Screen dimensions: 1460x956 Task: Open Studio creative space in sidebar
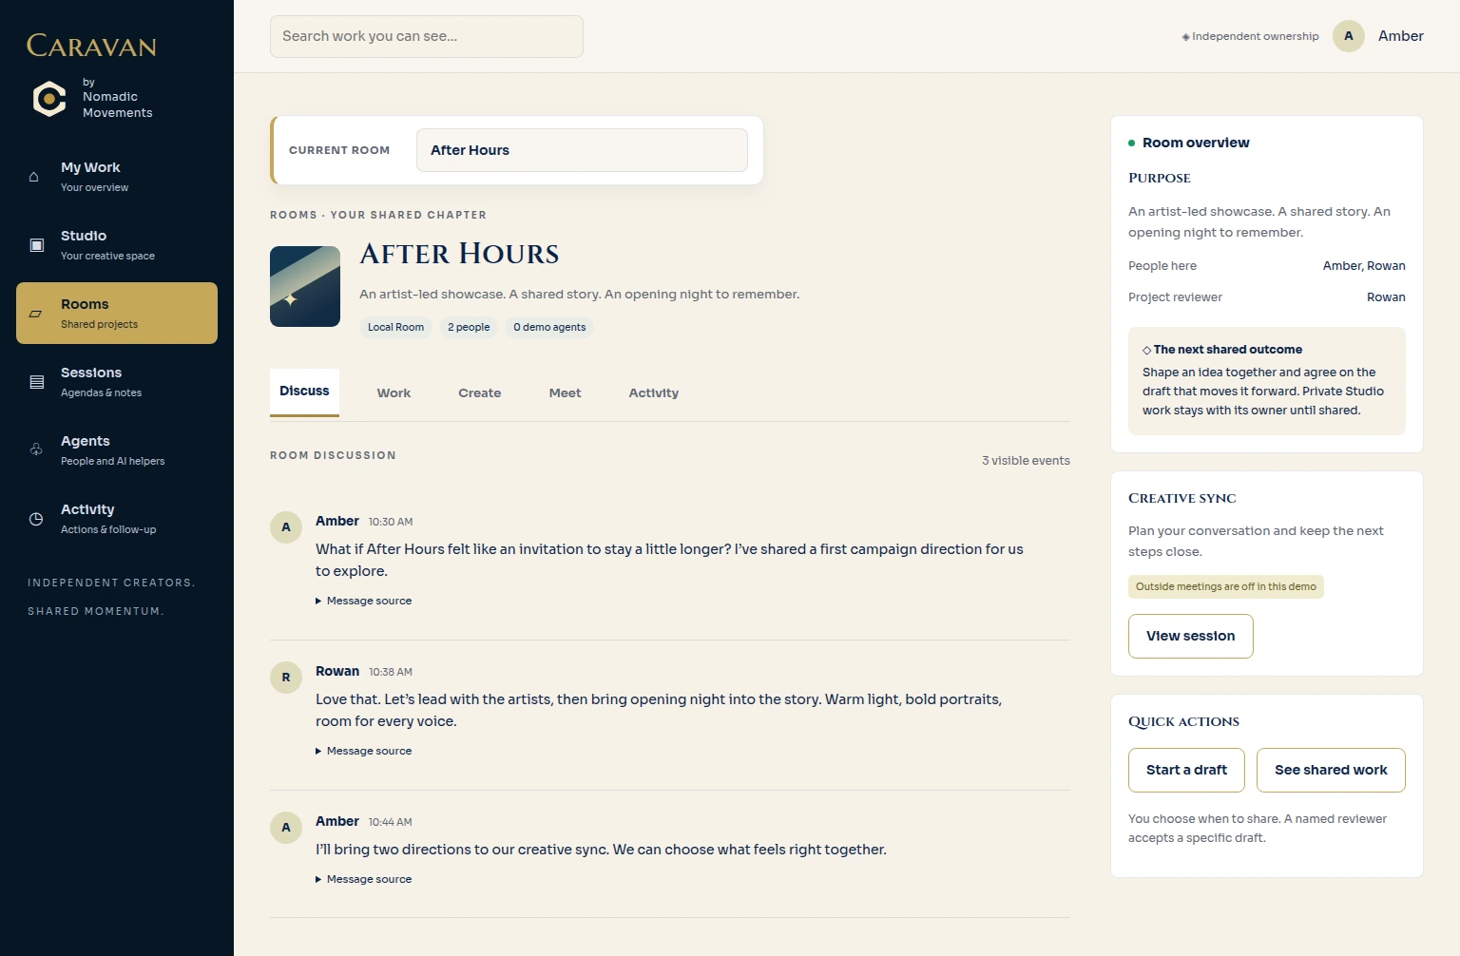pos(117,245)
